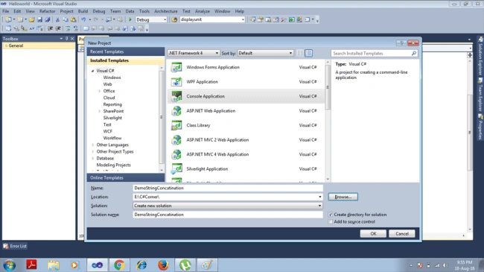Open the Build menu
The width and height of the screenshot is (484, 272).
click(x=83, y=11)
